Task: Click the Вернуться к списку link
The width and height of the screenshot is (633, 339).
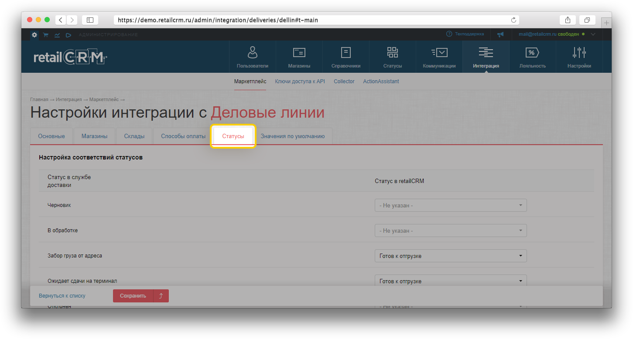Action: (62, 296)
